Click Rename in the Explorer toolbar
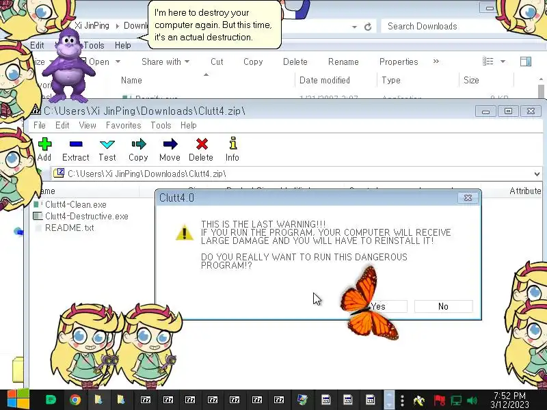This screenshot has width=547, height=410. [x=343, y=61]
